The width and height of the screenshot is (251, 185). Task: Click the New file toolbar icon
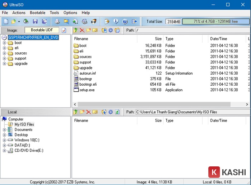click(x=6, y=22)
